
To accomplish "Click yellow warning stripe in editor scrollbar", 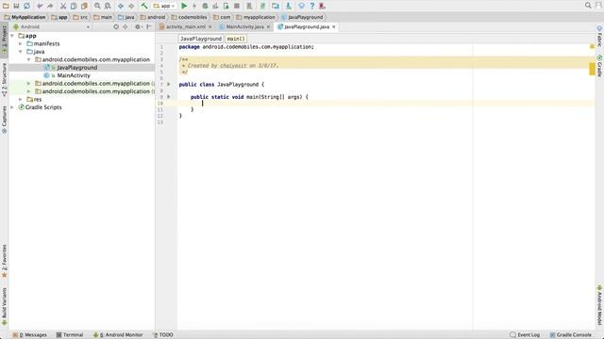I will (592, 69).
